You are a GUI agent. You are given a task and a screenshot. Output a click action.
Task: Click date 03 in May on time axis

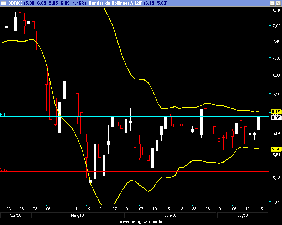[x=35, y=209]
